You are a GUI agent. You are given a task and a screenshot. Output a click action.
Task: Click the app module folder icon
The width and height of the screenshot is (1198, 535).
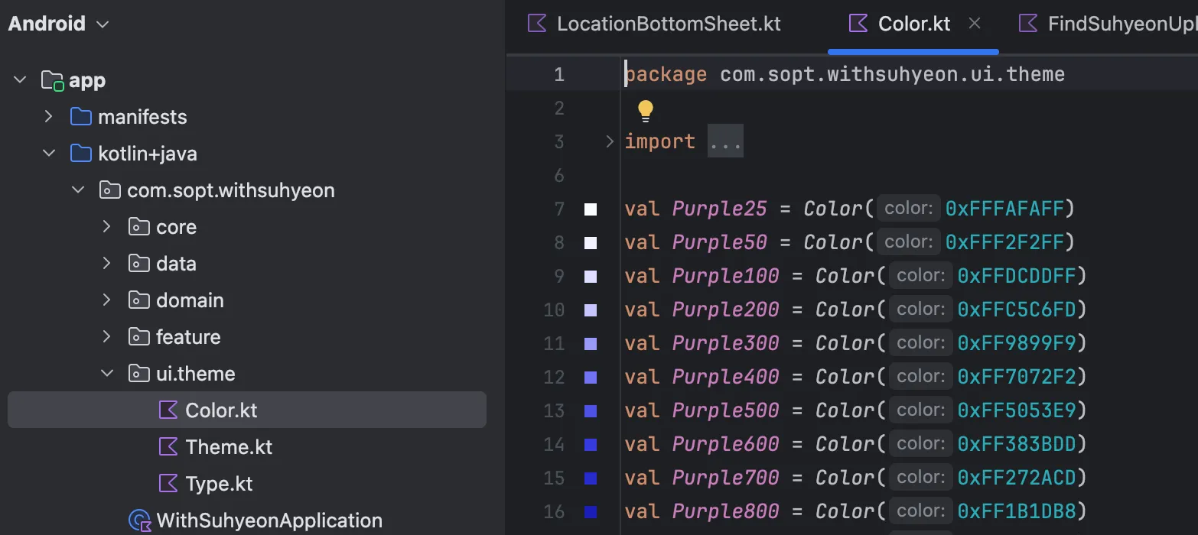point(52,80)
